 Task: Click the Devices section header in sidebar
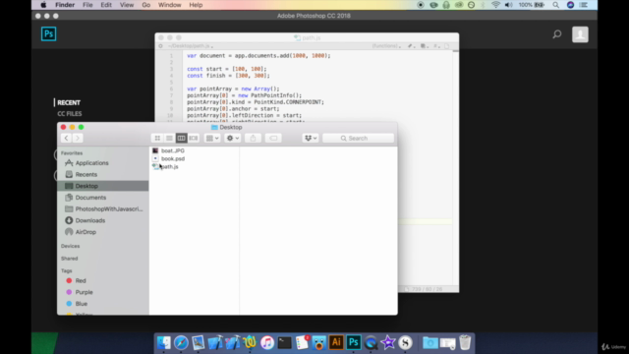coord(70,246)
